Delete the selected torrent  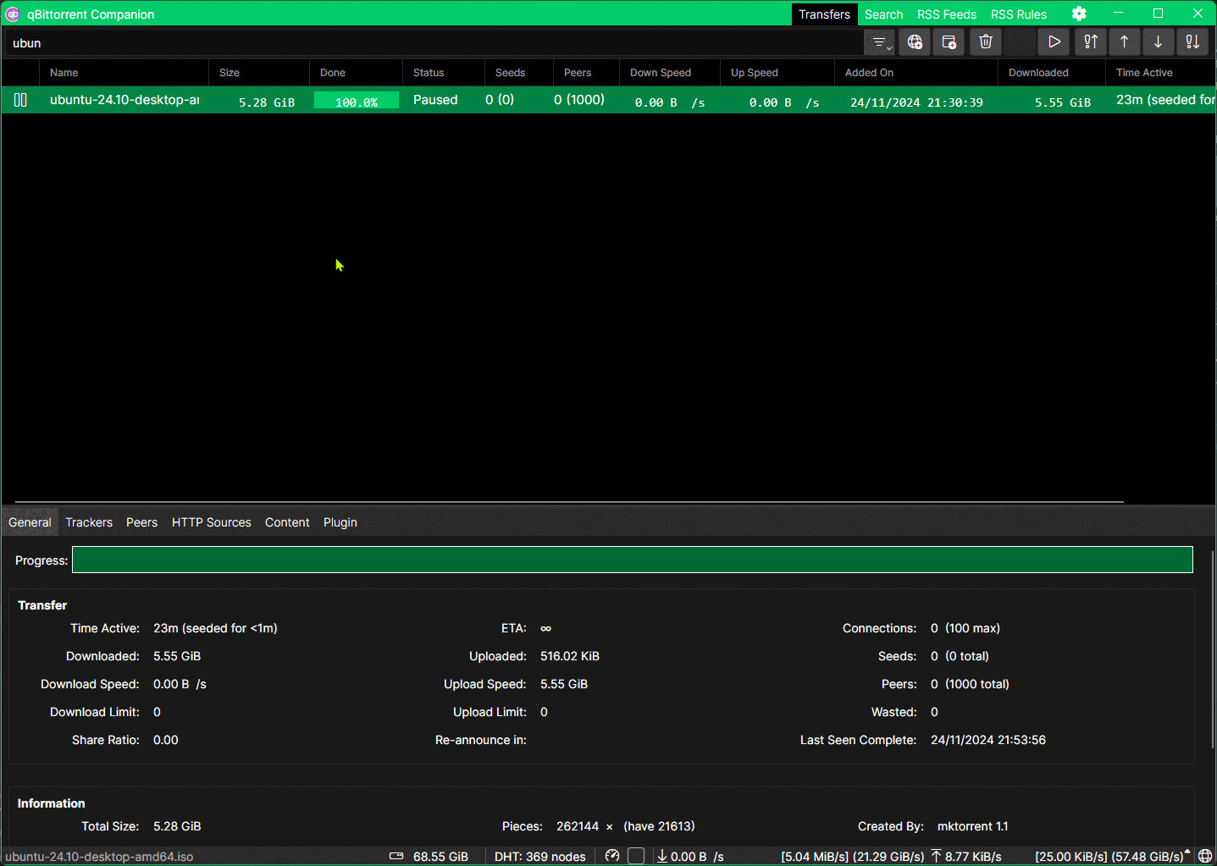tap(986, 42)
